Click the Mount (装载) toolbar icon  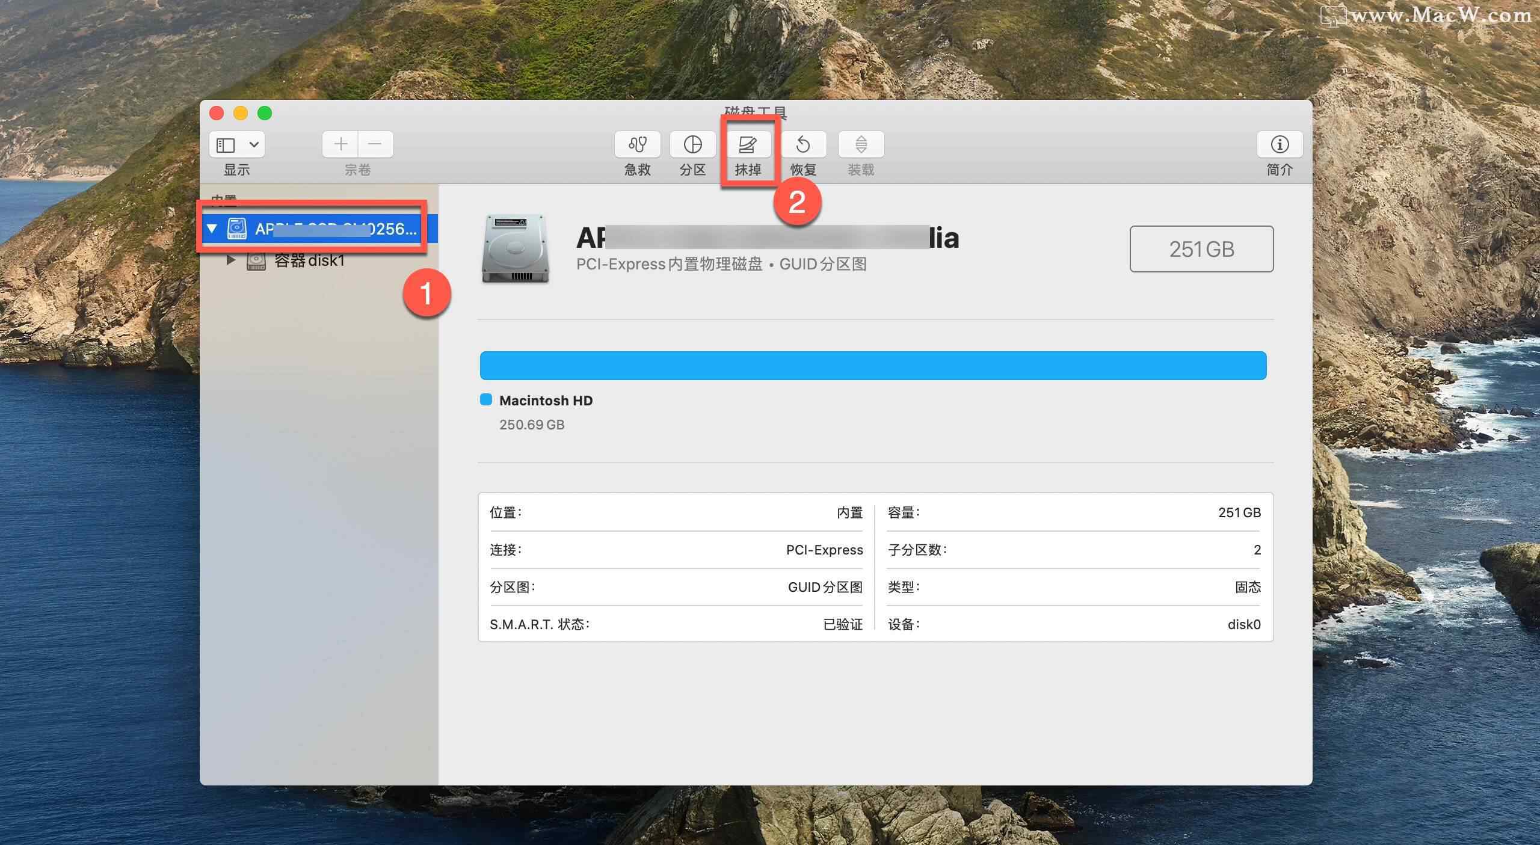861,144
